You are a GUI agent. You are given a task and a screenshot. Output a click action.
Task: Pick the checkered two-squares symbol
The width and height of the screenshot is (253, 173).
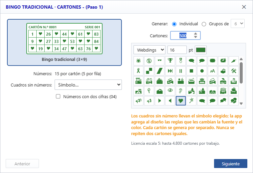[x=149, y=71]
